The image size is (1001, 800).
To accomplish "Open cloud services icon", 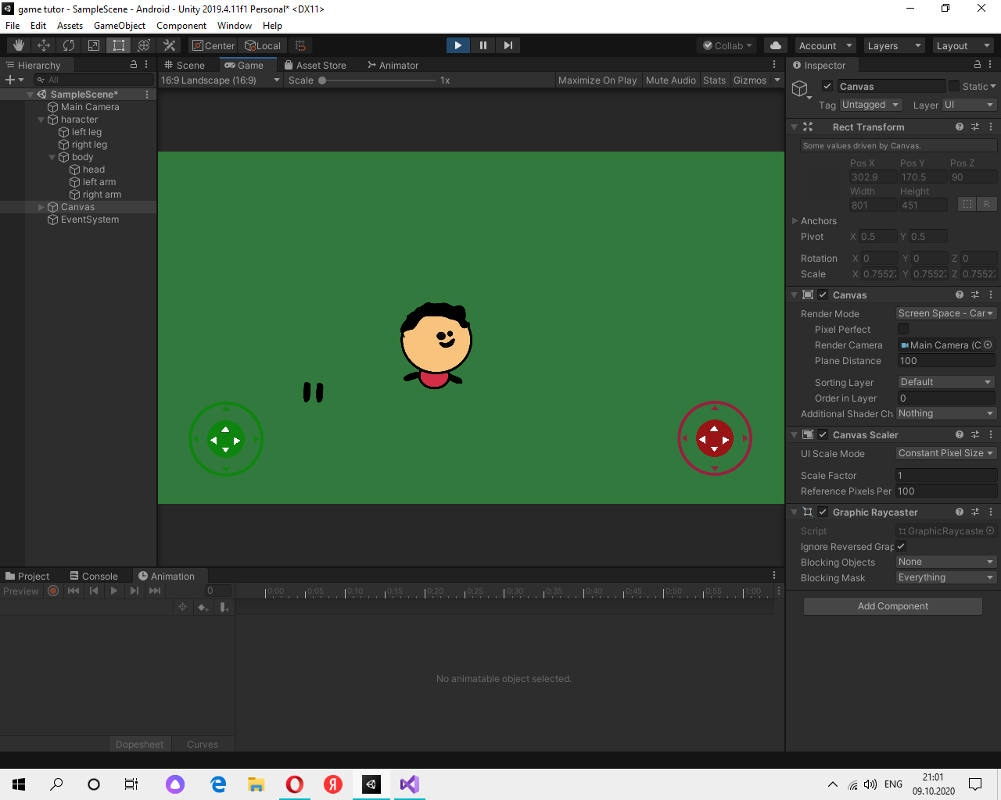I will click(775, 45).
